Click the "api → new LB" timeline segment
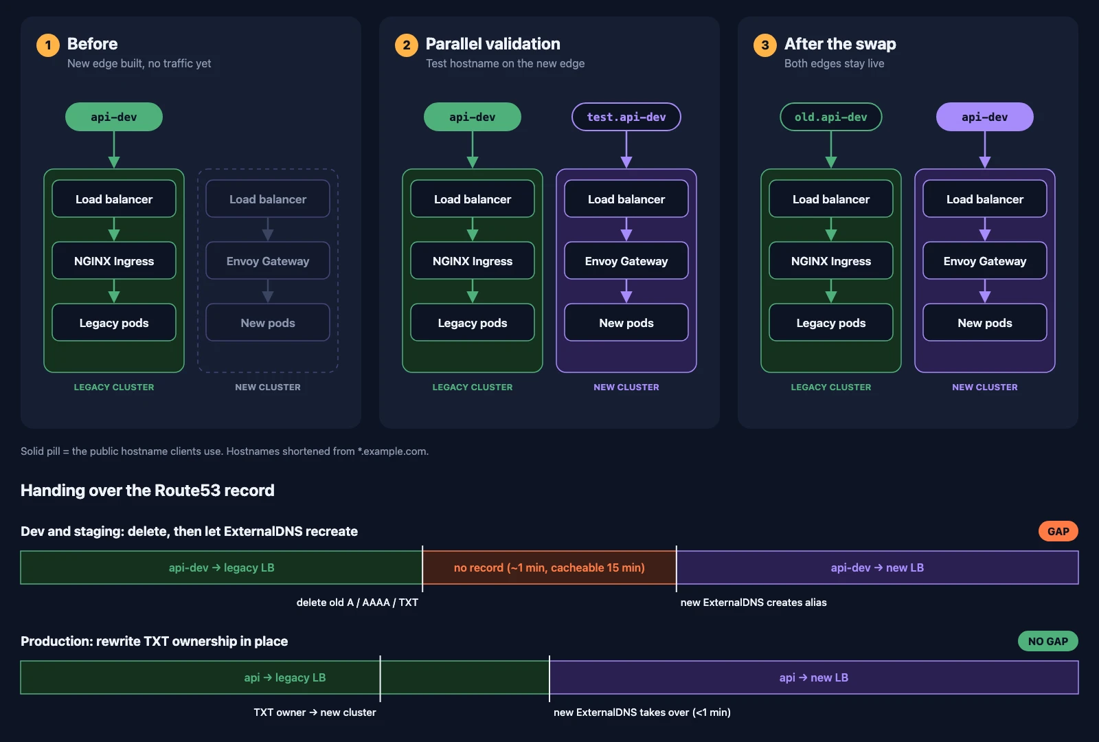 click(x=814, y=677)
